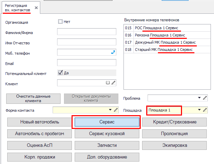Image resolution: width=214 pixels, height=164 pixels.
Task: Click the pencil icon next to Форма контакта
Action: click(x=116, y=110)
